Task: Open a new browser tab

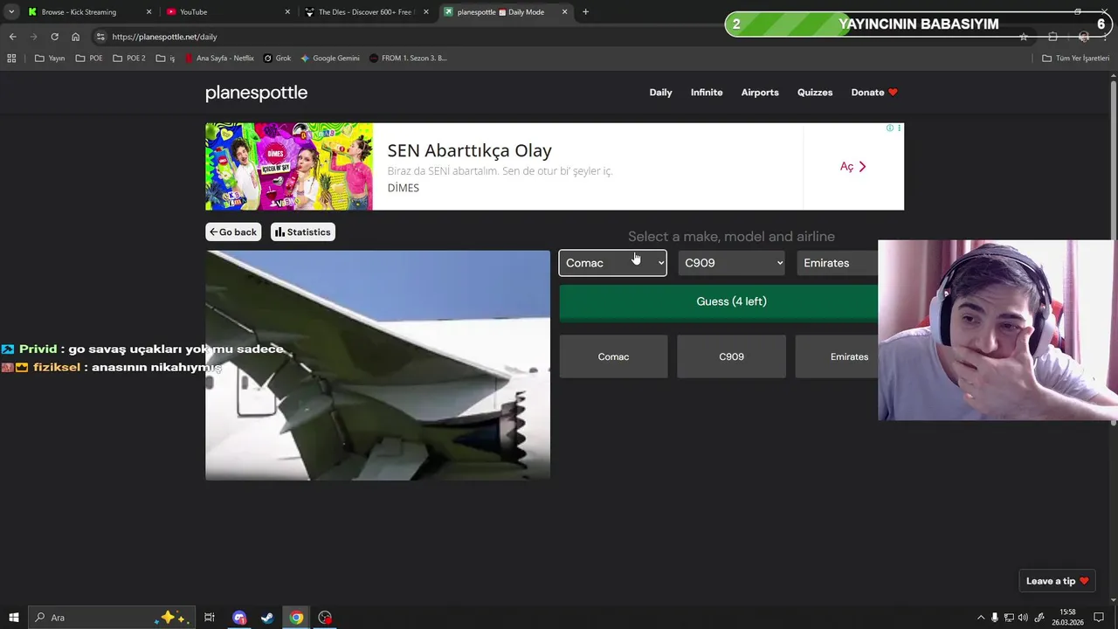Action: [x=585, y=12]
